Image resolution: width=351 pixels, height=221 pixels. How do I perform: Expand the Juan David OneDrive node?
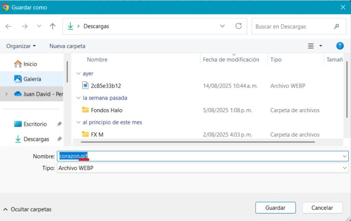point(7,94)
